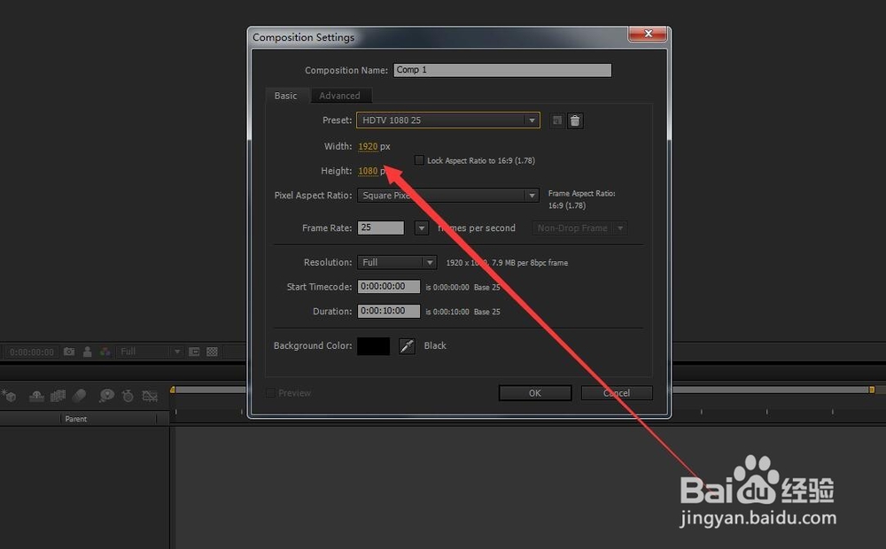Click the black Background Color swatch
The width and height of the screenshot is (886, 549).
pos(374,345)
